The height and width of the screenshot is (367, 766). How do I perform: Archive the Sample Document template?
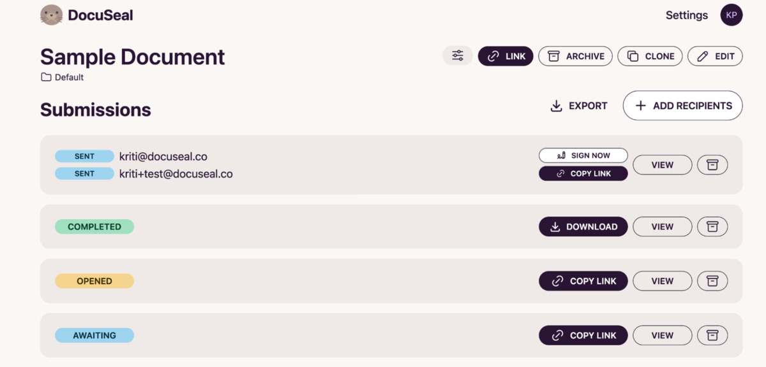(576, 56)
